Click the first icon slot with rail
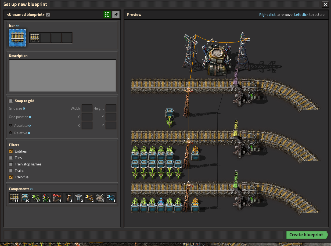This screenshot has height=246, width=331. (35, 38)
